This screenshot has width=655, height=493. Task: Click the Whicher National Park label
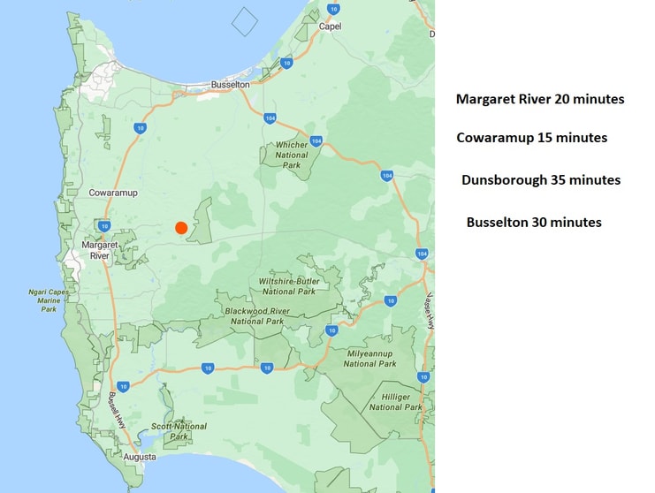click(292, 155)
